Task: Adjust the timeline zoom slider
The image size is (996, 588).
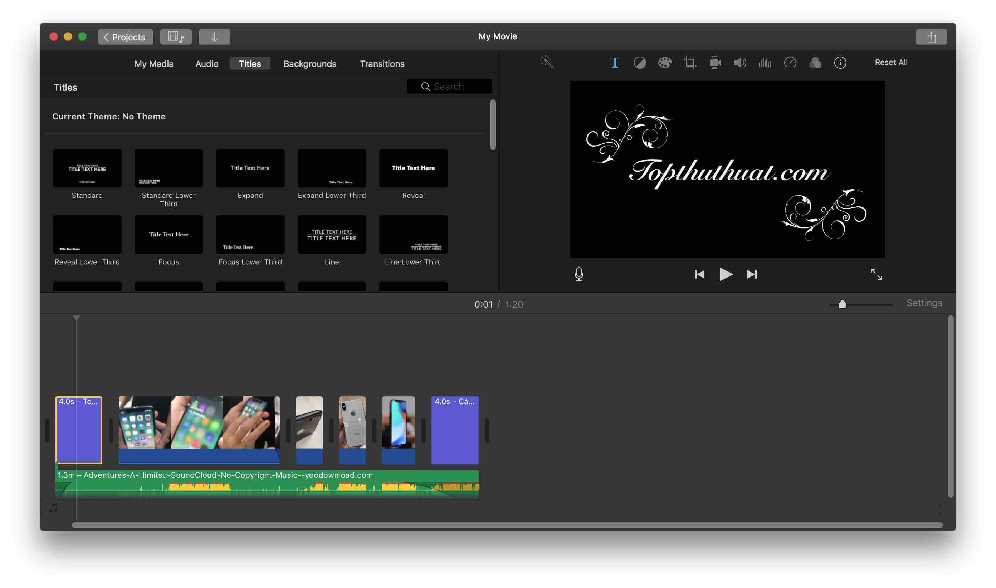Action: (x=842, y=304)
